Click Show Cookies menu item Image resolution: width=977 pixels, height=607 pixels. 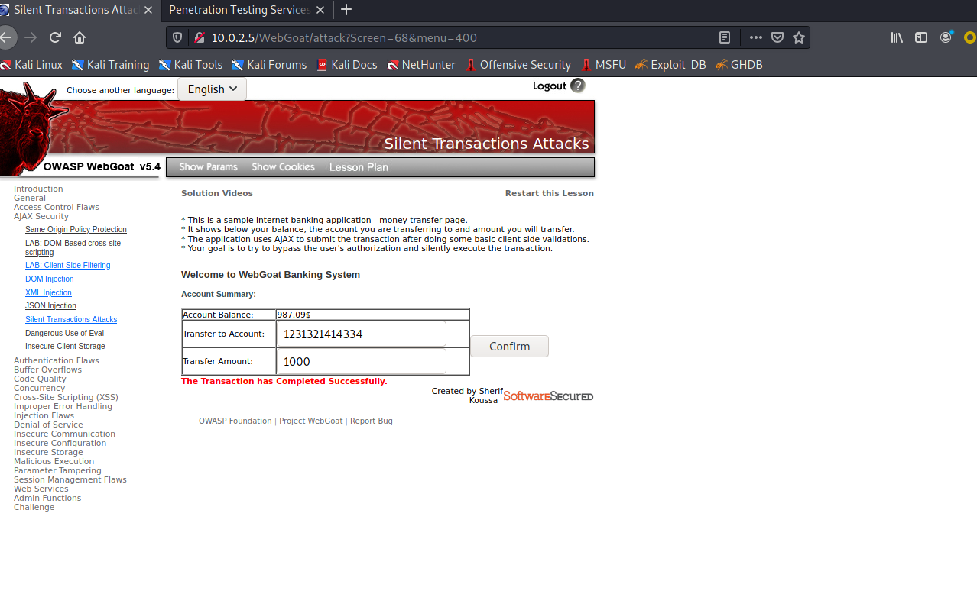click(x=283, y=167)
